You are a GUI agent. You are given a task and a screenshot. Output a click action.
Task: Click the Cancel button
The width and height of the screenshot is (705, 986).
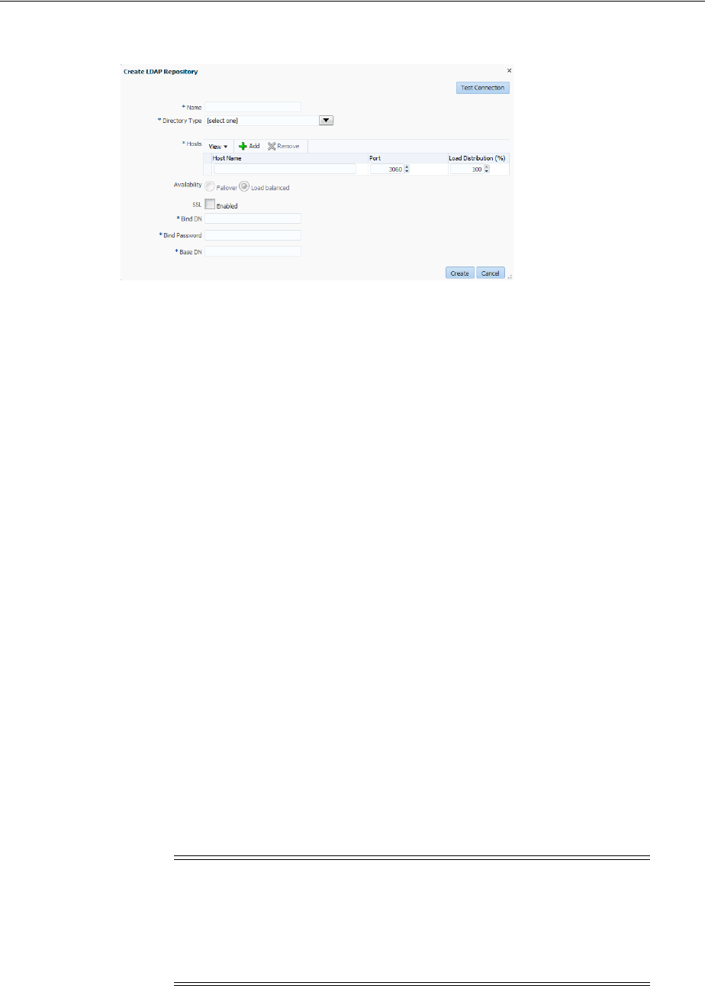pos(491,273)
